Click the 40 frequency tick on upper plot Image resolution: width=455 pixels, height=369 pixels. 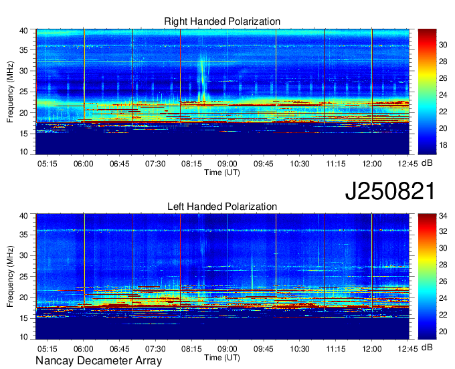coord(23,31)
